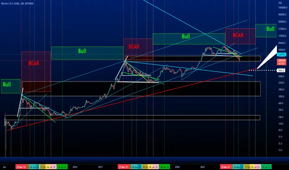Click the 85000.0 price axis value
289x170 pixels.
pyautogui.click(x=282, y=43)
